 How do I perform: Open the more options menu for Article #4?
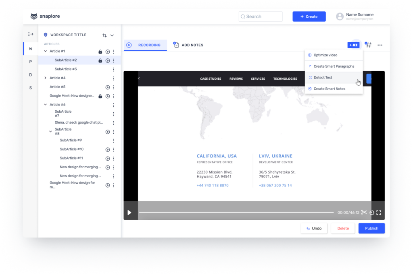(113, 79)
